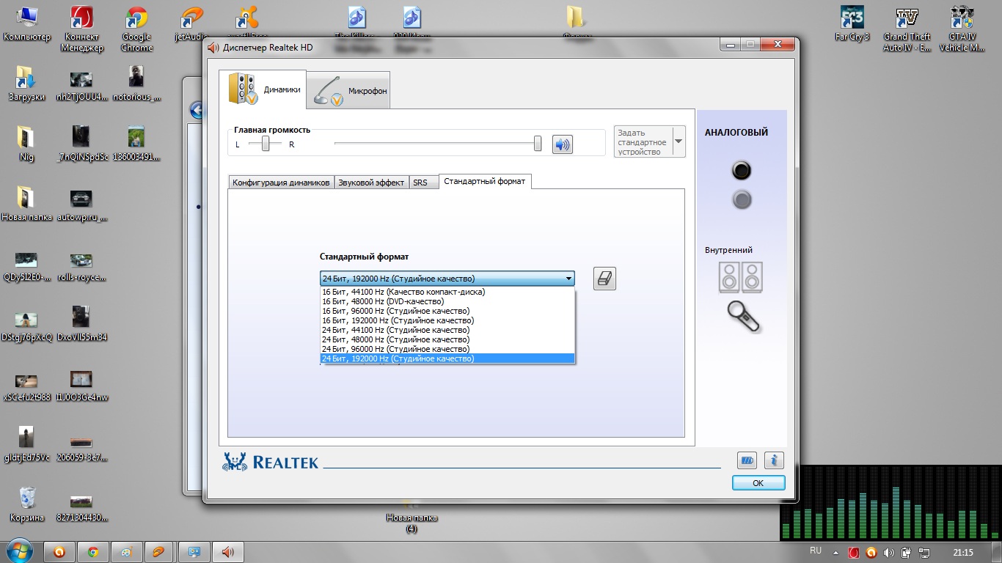Screen dimensions: 1002x563
Task: Click the restore defaults eraser icon
Action: pyautogui.click(x=604, y=279)
